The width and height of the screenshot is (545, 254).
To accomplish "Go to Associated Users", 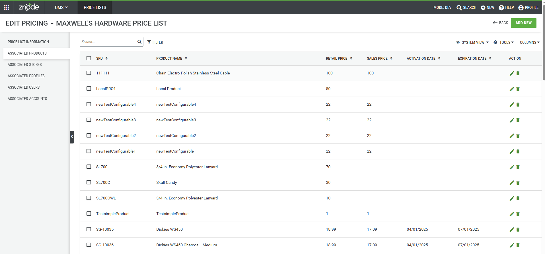I will [x=24, y=87].
